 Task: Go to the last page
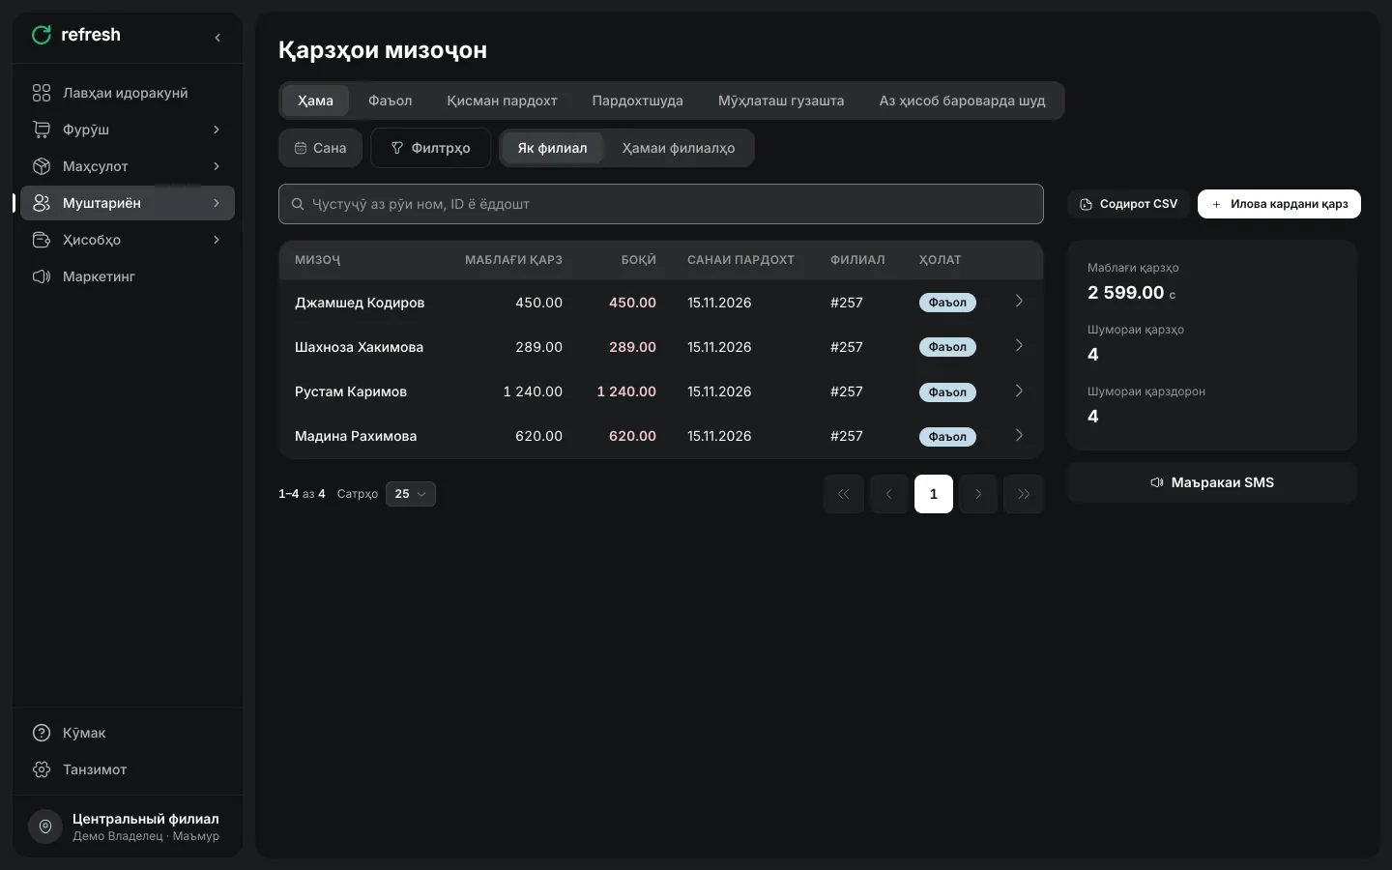pyautogui.click(x=1024, y=494)
